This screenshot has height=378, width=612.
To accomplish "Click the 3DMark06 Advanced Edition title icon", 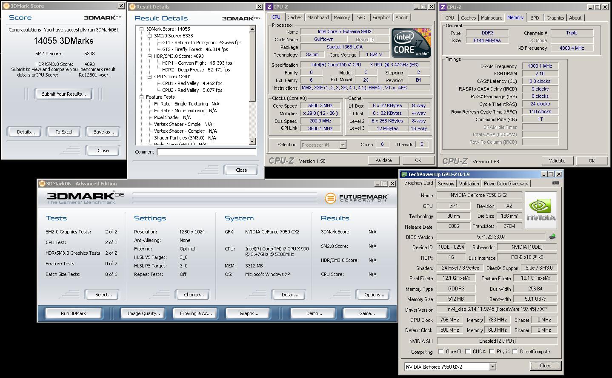I will point(42,184).
